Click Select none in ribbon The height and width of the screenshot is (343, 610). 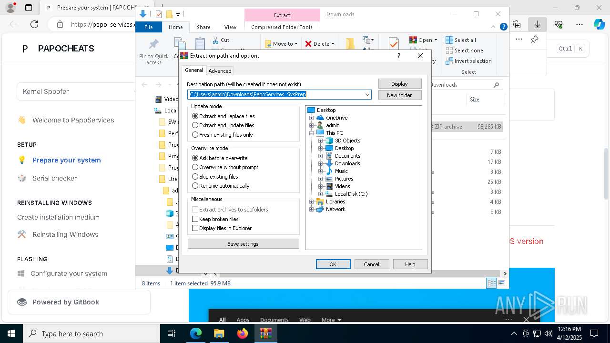(x=464, y=50)
